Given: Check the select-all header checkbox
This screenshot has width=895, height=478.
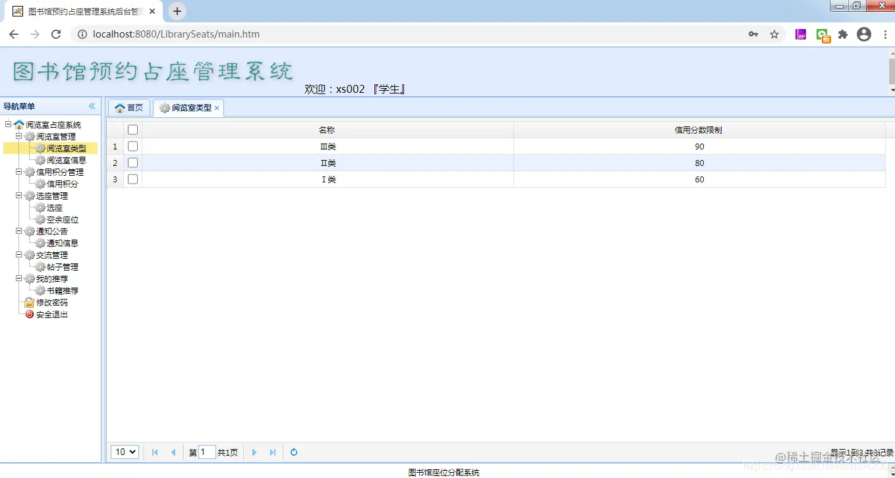Looking at the screenshot, I should [x=132, y=130].
